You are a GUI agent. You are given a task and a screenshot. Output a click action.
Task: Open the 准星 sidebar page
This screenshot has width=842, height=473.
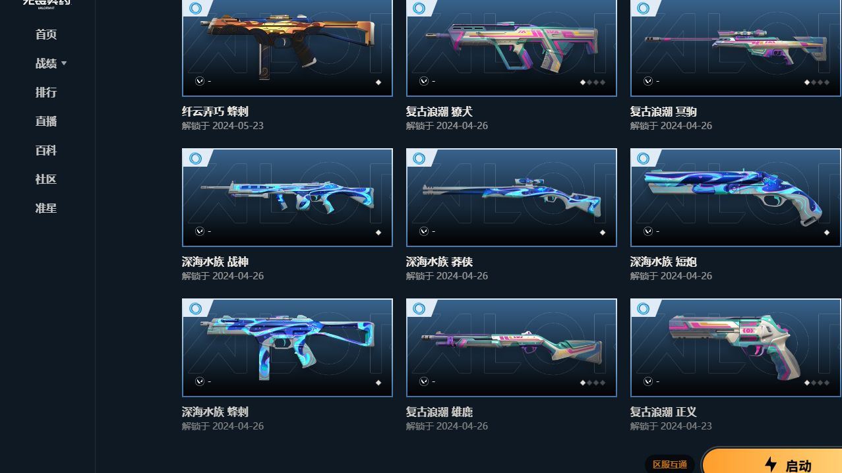pyautogui.click(x=46, y=208)
